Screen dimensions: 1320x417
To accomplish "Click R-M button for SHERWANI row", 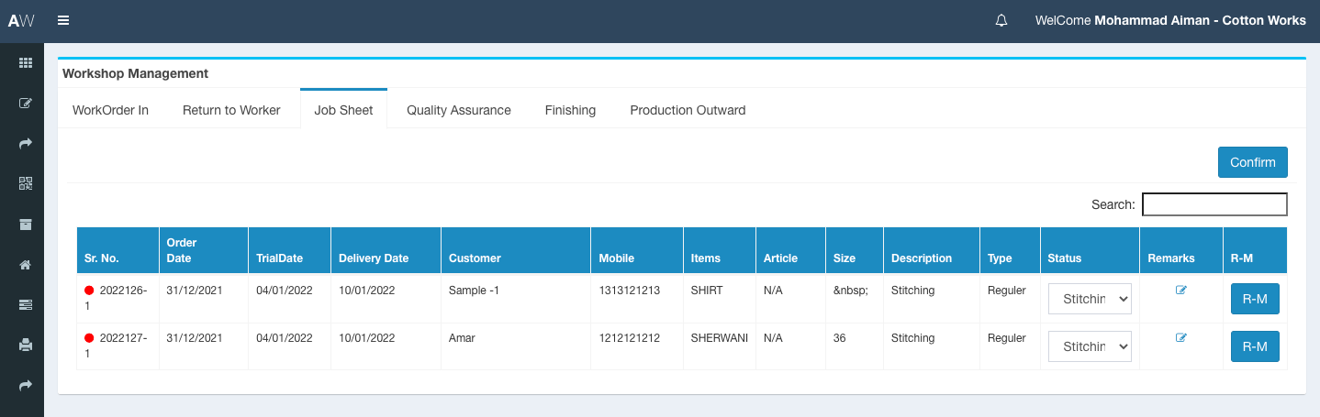I will pyautogui.click(x=1255, y=346).
